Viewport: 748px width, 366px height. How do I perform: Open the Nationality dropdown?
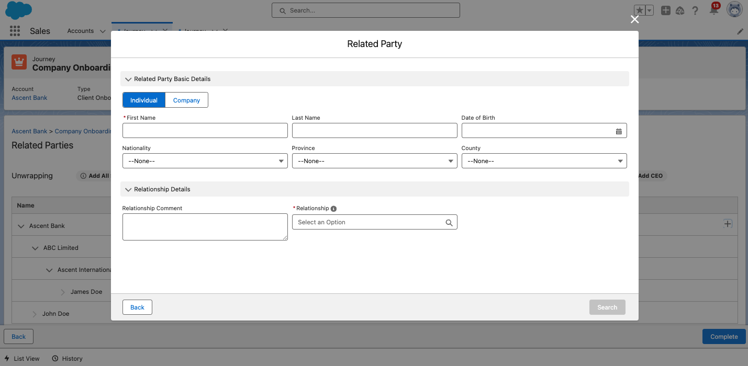205,161
